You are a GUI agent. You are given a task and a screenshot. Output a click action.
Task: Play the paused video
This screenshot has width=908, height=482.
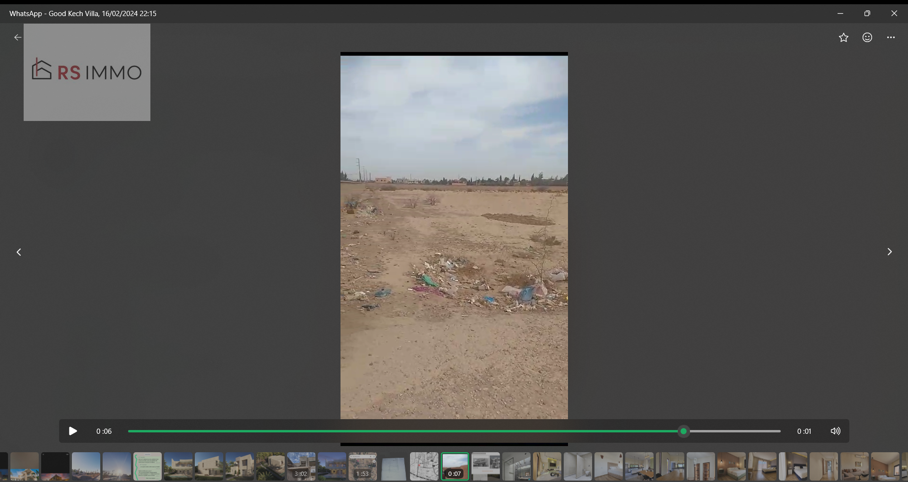coord(73,431)
